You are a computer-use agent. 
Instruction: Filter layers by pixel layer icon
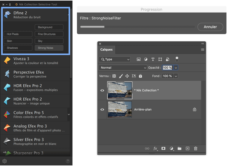139,59
